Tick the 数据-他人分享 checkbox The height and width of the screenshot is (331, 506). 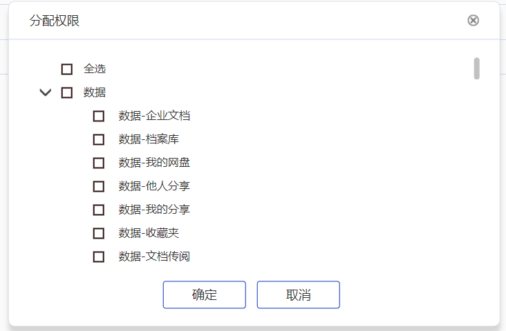[98, 186]
